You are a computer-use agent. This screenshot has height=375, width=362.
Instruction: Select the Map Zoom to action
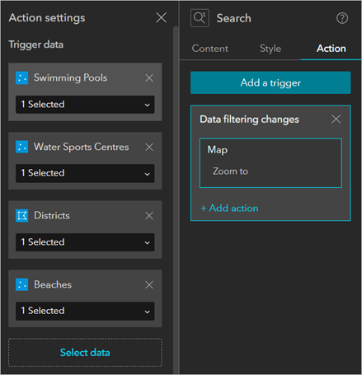click(270, 163)
